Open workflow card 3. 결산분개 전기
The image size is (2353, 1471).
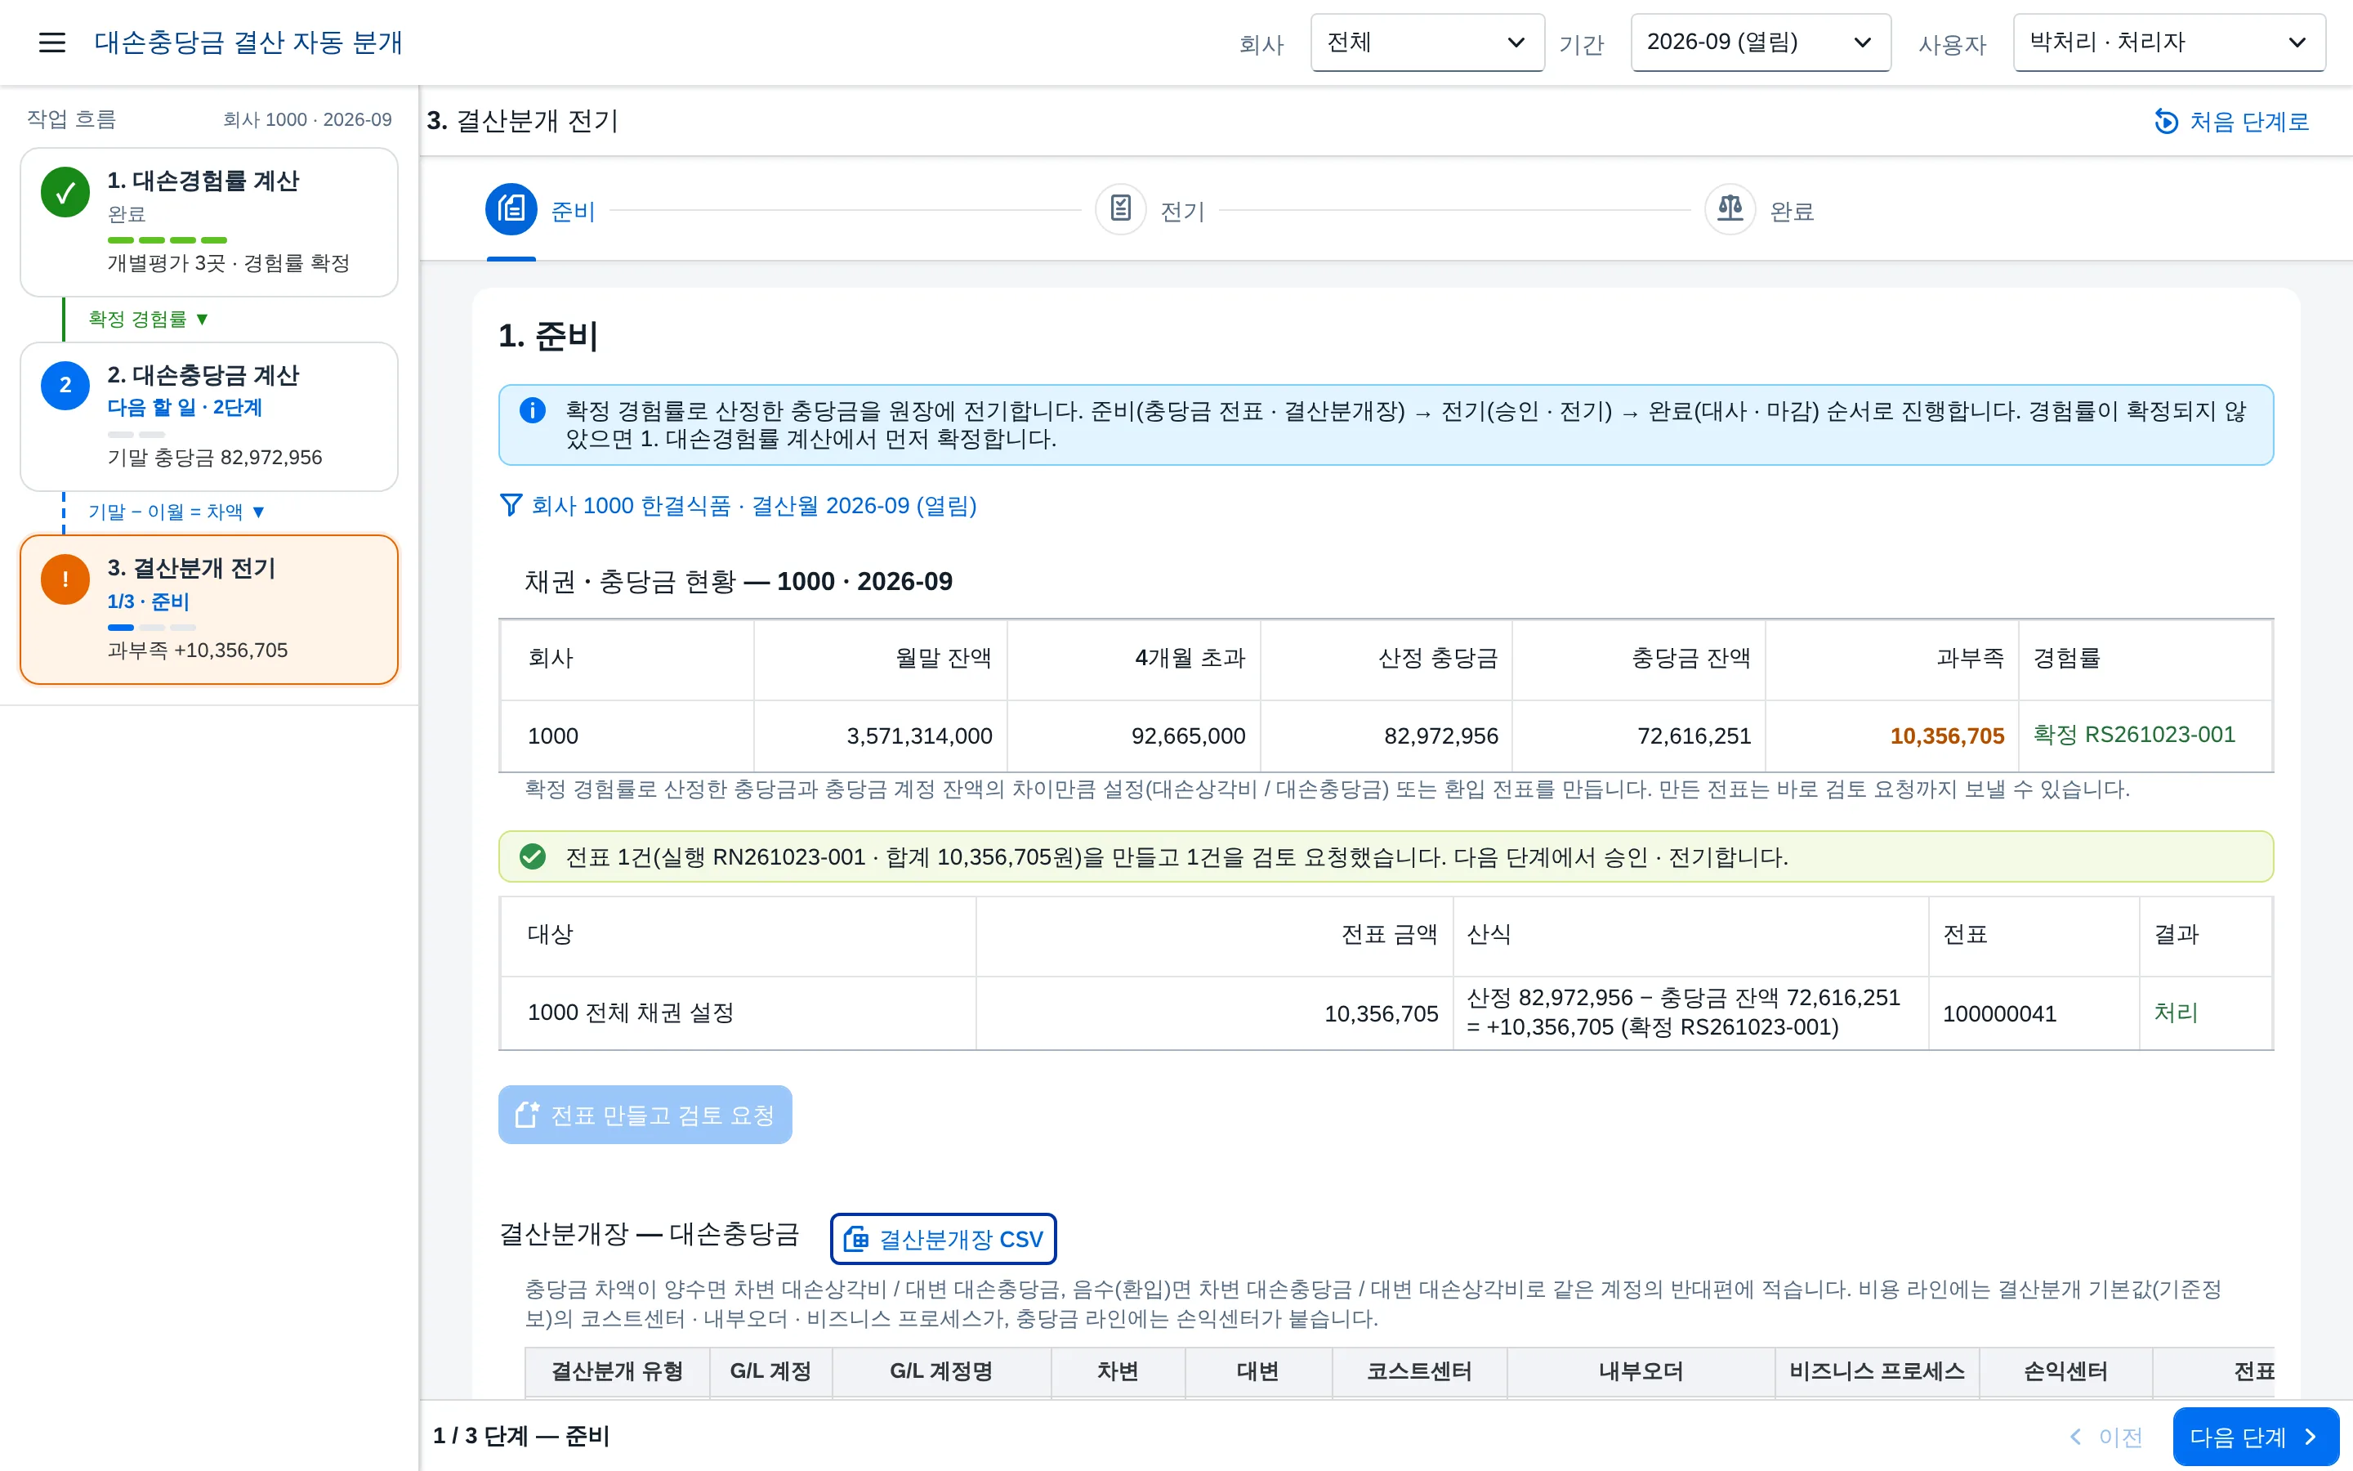tap(209, 609)
